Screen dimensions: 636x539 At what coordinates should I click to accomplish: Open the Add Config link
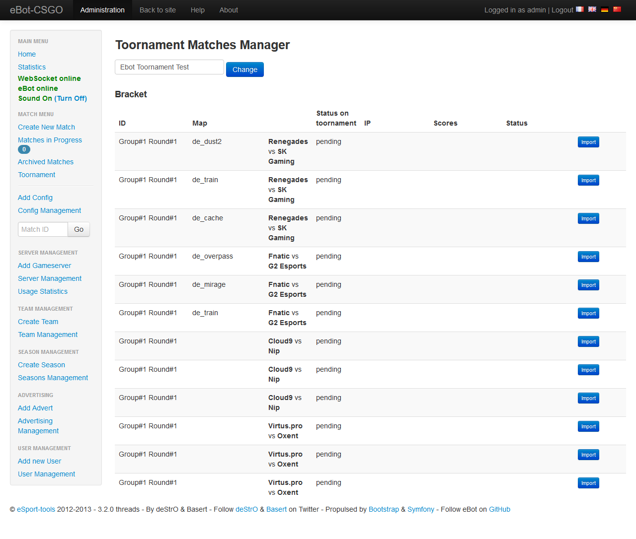35,198
